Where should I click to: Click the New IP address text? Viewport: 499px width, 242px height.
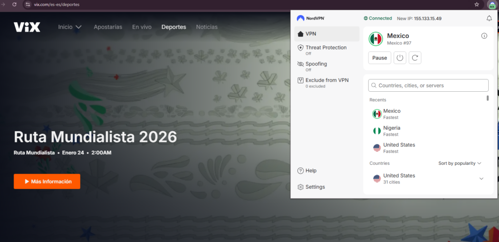(x=419, y=19)
